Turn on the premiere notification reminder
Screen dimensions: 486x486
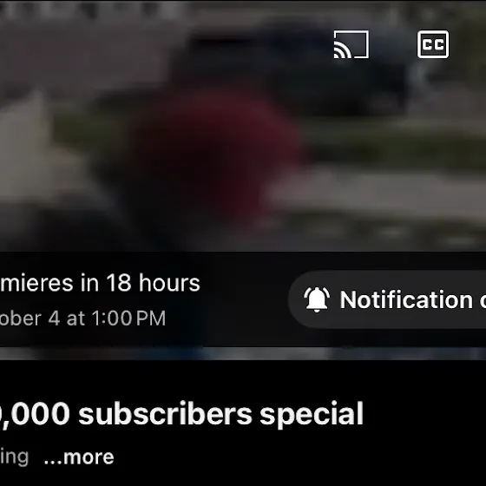[x=387, y=299]
